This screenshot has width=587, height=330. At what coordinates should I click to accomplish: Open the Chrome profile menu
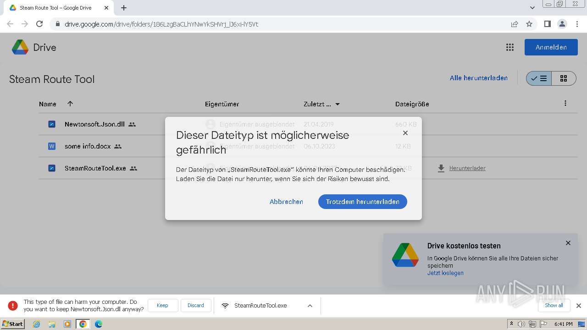pos(562,24)
